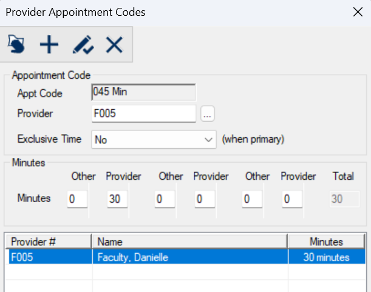Close the Provider Appointment Codes window
371x292 pixels.
pyautogui.click(x=357, y=12)
